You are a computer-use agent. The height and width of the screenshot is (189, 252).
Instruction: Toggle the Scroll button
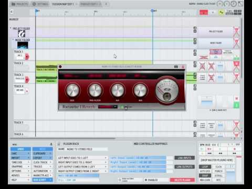click(x=218, y=175)
